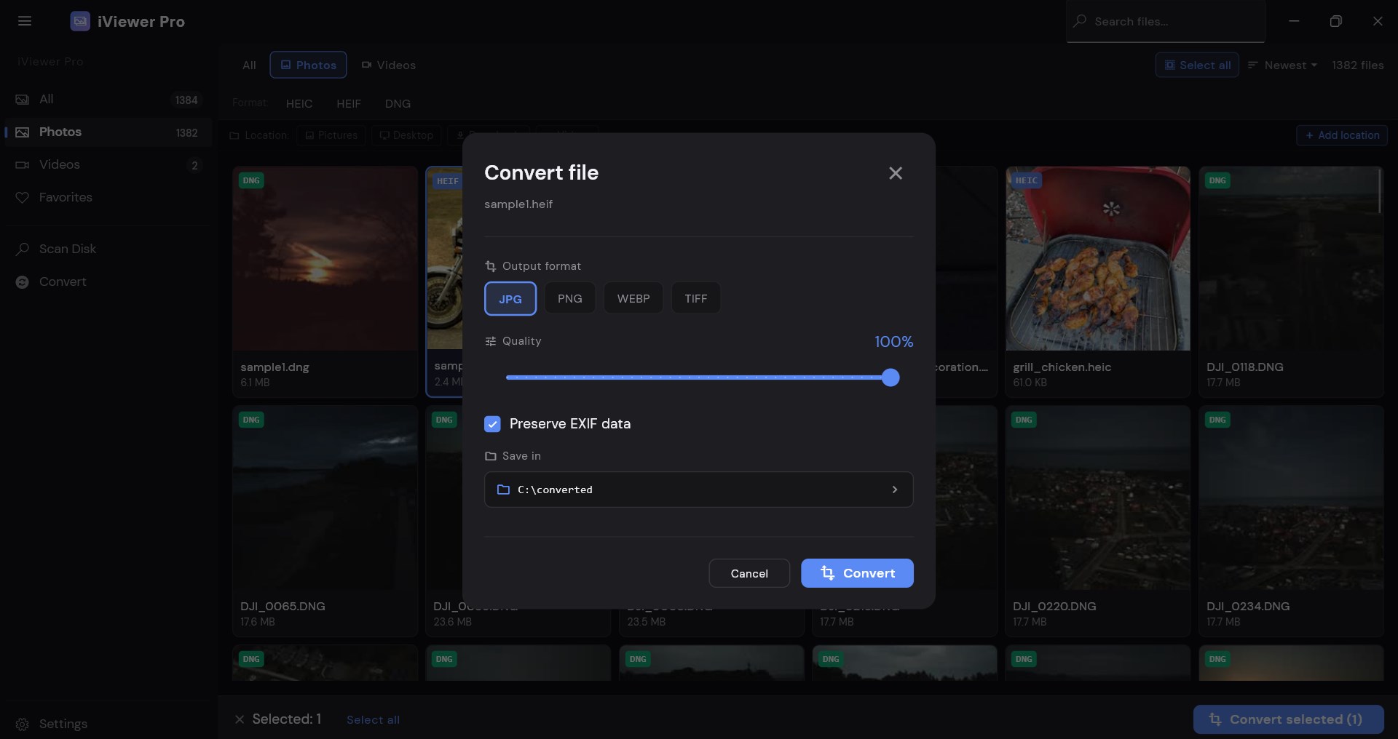Filter by HEIF format

pyautogui.click(x=349, y=103)
